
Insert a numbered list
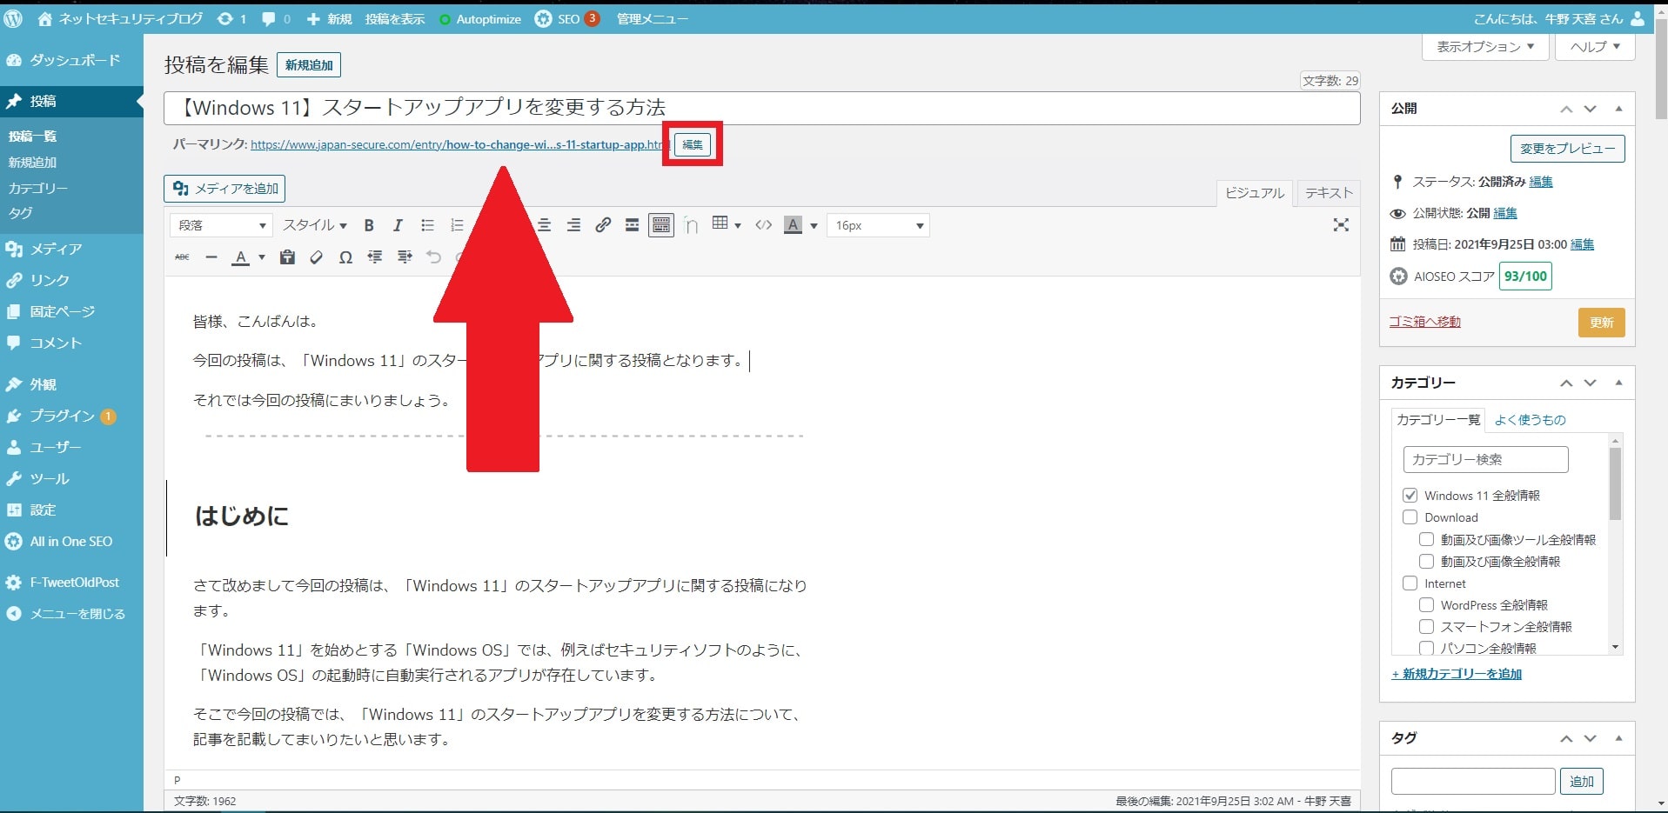(x=457, y=225)
